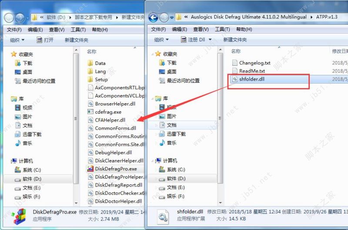The width and height of the screenshot is (348, 230).
Task: Expand the 组织 menu in the right window
Action: coord(161,40)
